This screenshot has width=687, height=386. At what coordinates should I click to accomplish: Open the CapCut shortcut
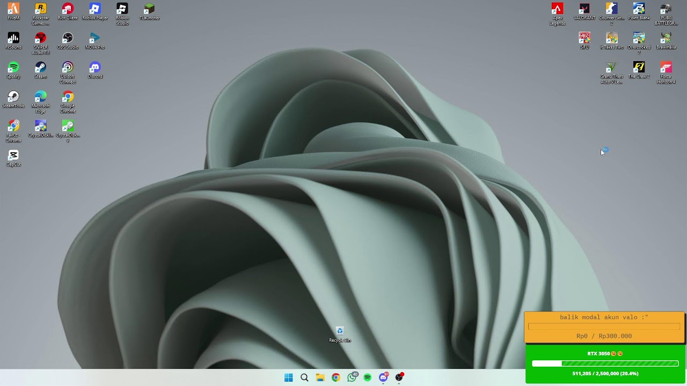click(x=13, y=159)
